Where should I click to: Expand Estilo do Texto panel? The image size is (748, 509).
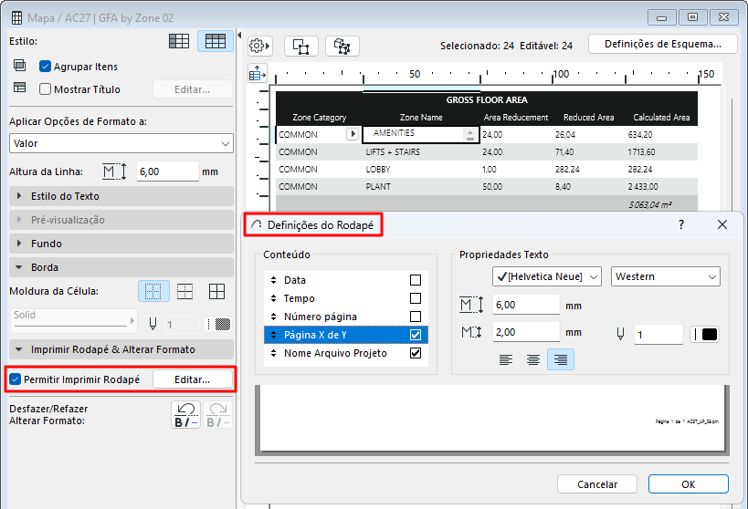coord(121,196)
